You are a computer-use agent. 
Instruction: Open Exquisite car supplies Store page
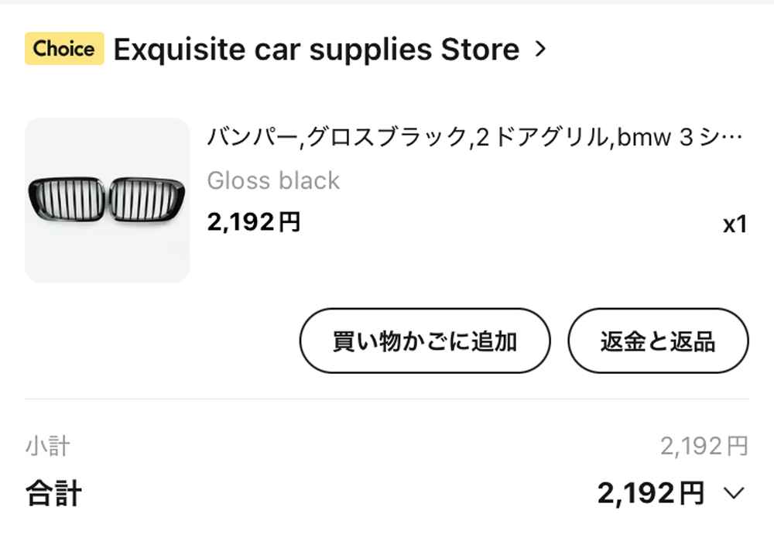[x=317, y=50]
